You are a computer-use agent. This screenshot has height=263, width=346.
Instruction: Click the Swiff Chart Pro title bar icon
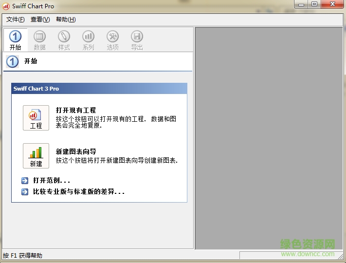tap(6, 6)
